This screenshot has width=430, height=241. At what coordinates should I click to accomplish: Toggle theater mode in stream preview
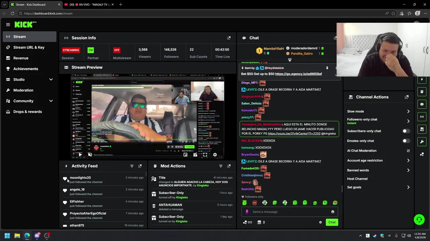point(195,155)
